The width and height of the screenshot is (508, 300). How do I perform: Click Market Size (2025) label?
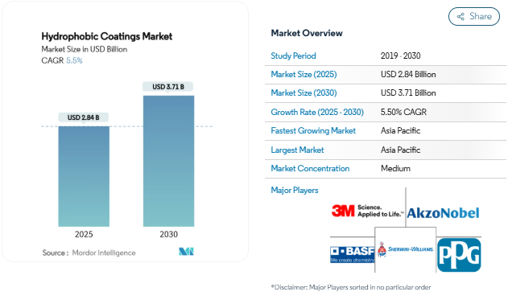tap(304, 74)
